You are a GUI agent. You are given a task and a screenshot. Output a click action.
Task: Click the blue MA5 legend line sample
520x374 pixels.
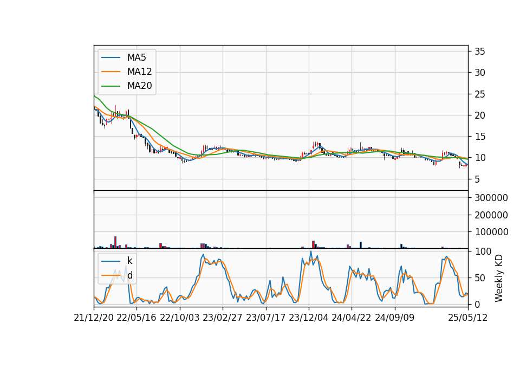[x=110, y=57]
